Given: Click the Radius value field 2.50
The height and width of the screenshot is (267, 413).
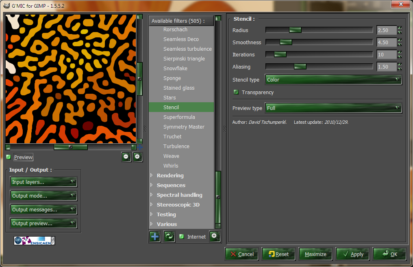Looking at the screenshot, I should [387, 30].
